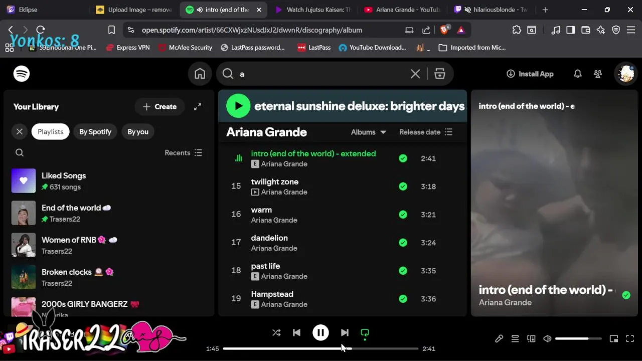The image size is (642, 361).
Task: Switch to the Upload Image browser tab
Action: pos(134,10)
